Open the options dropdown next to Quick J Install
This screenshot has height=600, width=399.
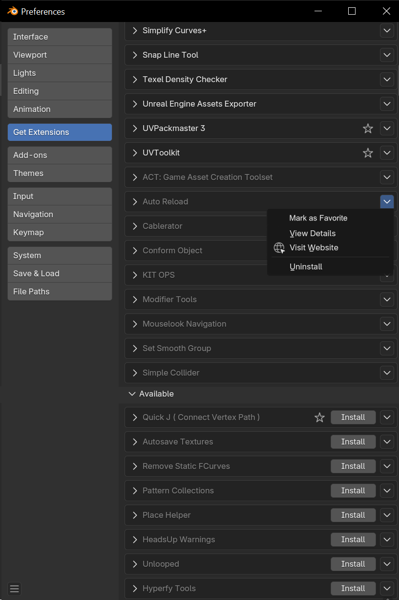[387, 417]
